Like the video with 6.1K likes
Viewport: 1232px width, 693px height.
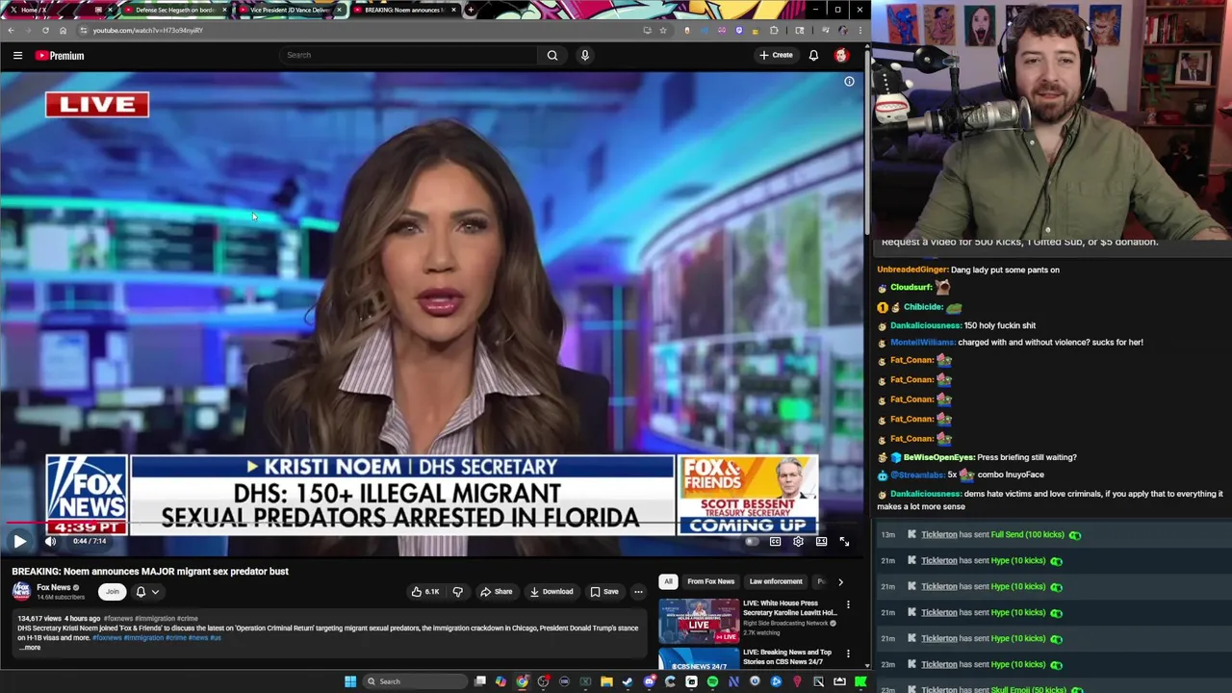pyautogui.click(x=424, y=592)
